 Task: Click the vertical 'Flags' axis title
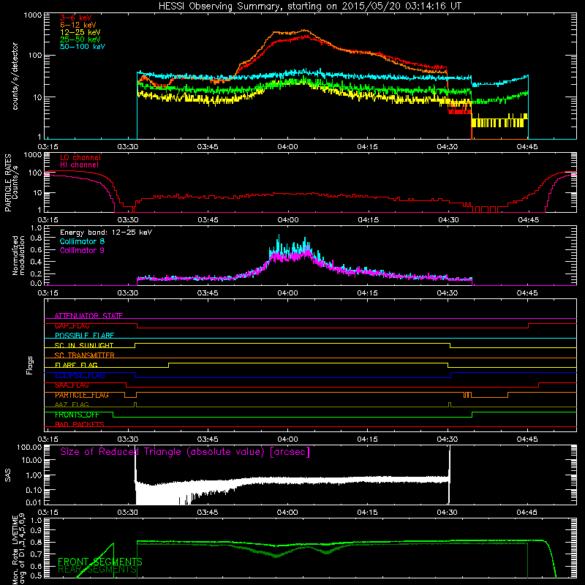pyautogui.click(x=30, y=366)
